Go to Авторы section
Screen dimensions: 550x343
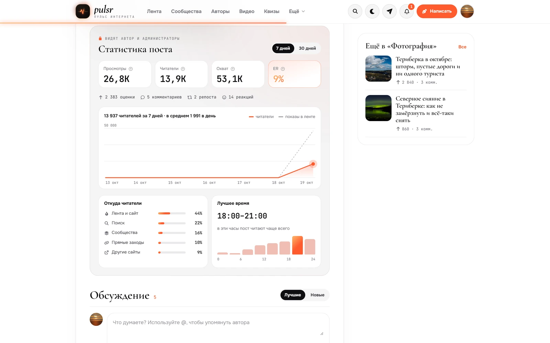220,11
